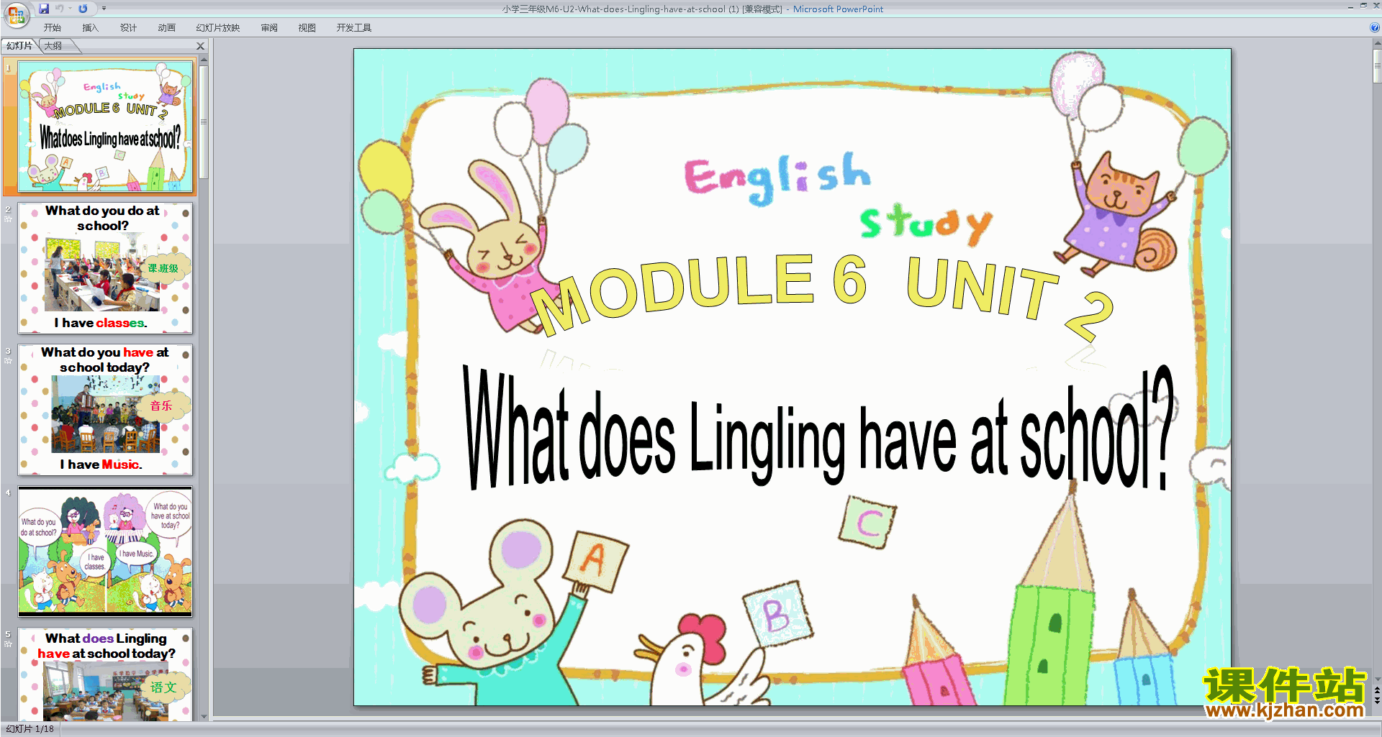The width and height of the screenshot is (1382, 737).
Task: Go to previous slide double-arrow button
Action: tap(1378, 690)
